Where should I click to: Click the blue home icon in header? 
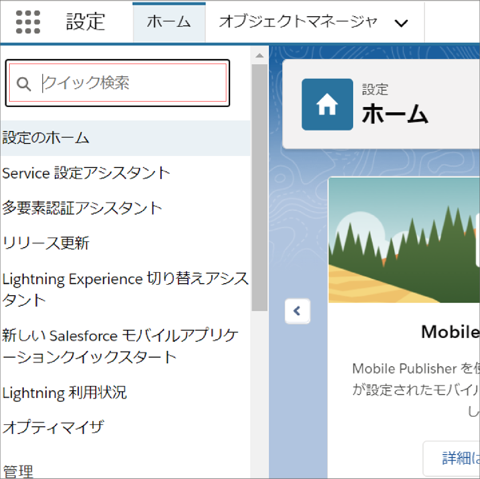[x=327, y=104]
